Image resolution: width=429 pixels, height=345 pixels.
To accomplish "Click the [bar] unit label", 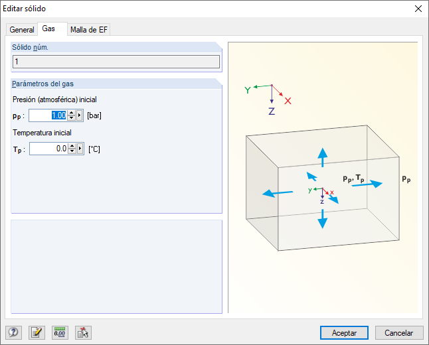I will pos(94,115).
